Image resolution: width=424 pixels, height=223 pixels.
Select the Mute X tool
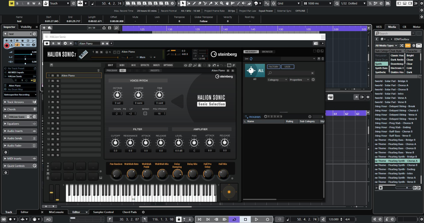pos(216,3)
